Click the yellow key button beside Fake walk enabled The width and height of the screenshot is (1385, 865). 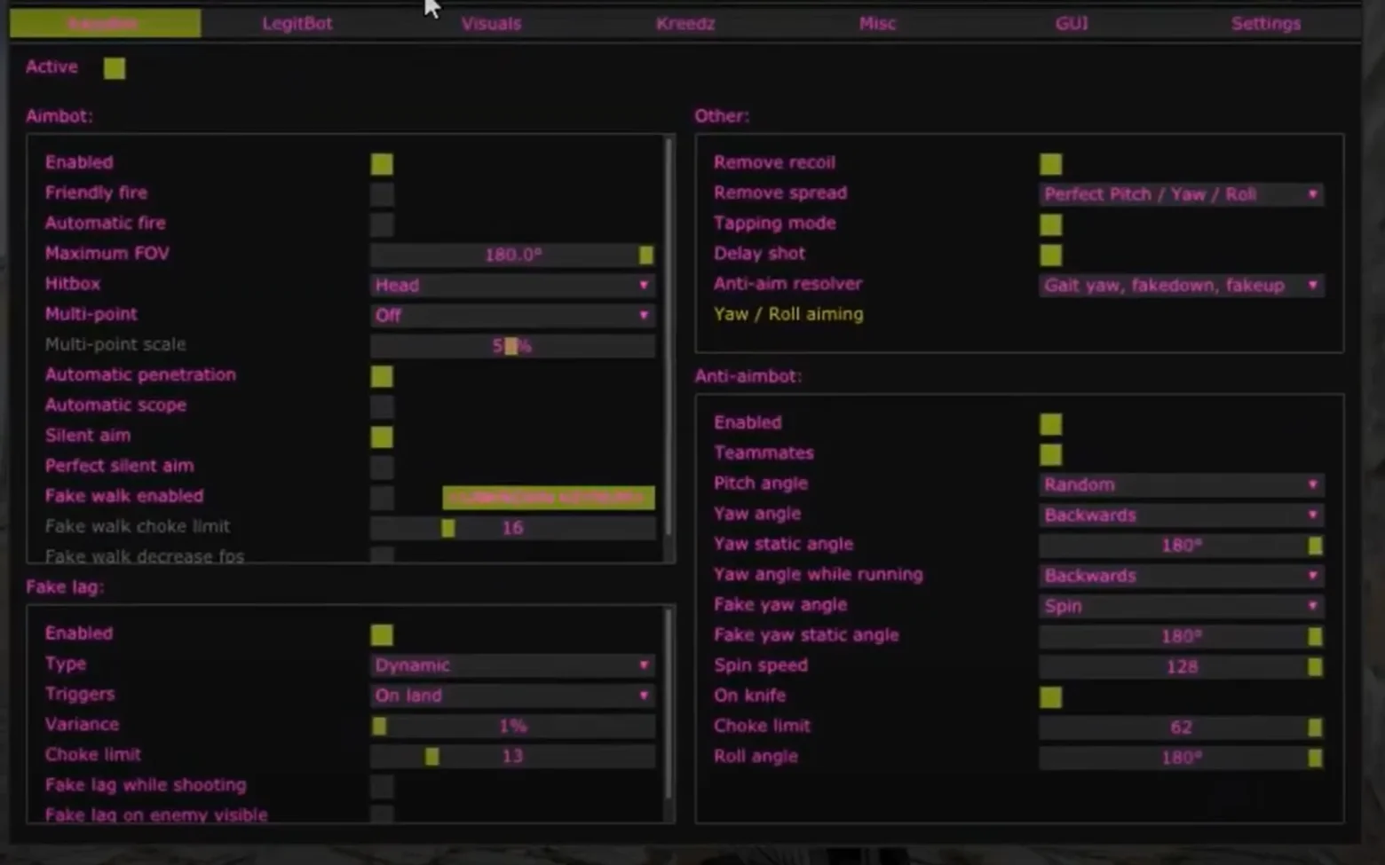click(549, 498)
